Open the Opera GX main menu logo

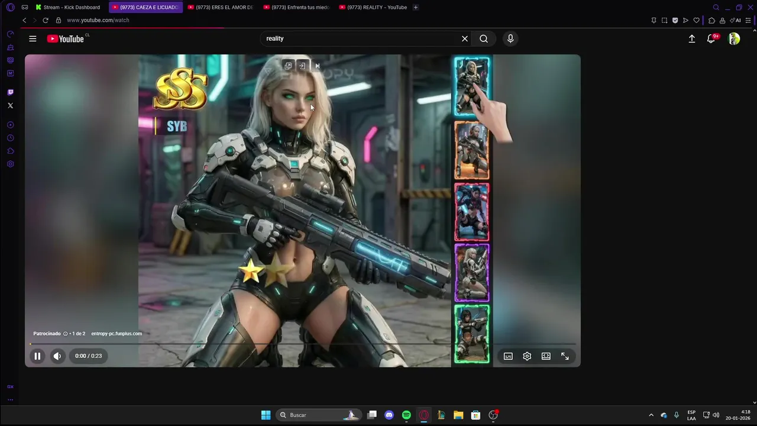pos(10,7)
